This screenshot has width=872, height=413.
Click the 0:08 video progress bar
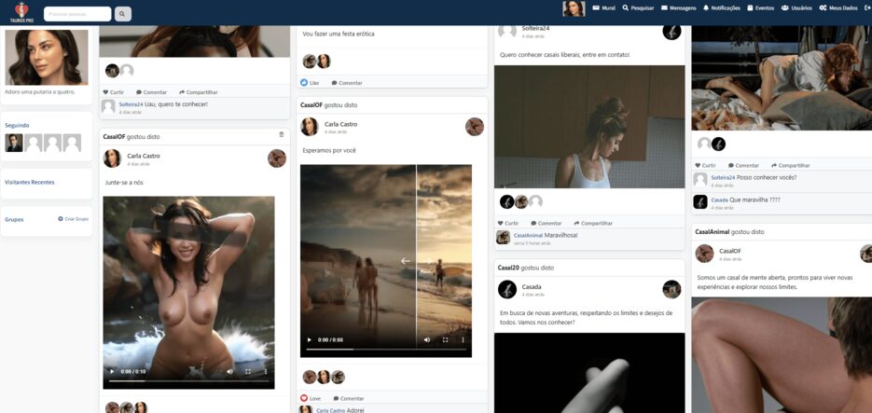click(x=382, y=350)
